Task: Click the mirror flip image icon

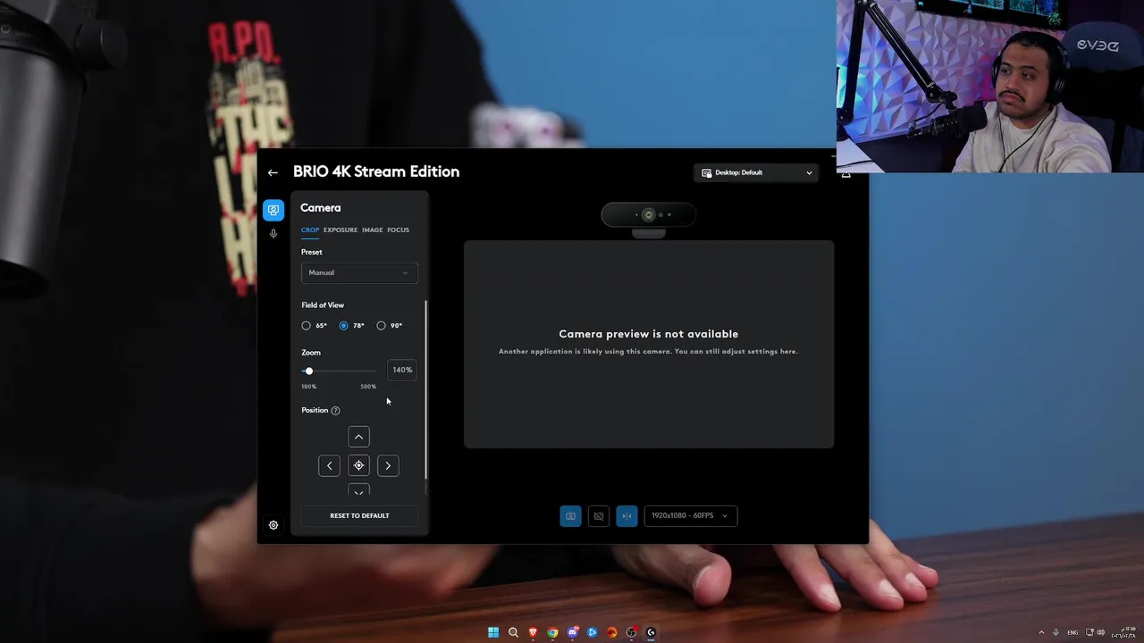Action: click(627, 515)
